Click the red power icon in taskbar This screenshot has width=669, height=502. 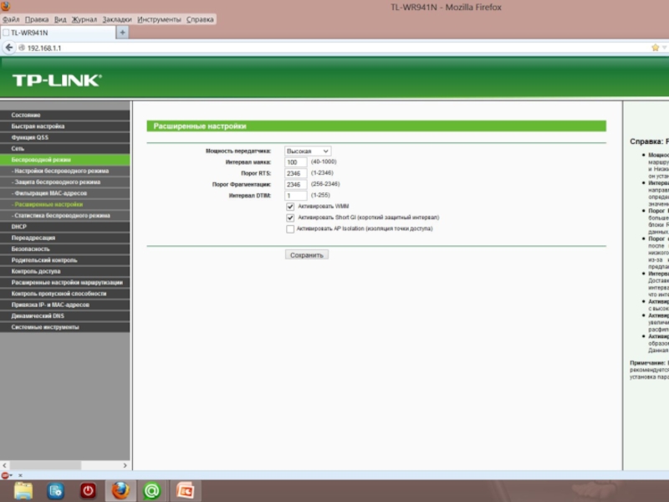coord(88,490)
